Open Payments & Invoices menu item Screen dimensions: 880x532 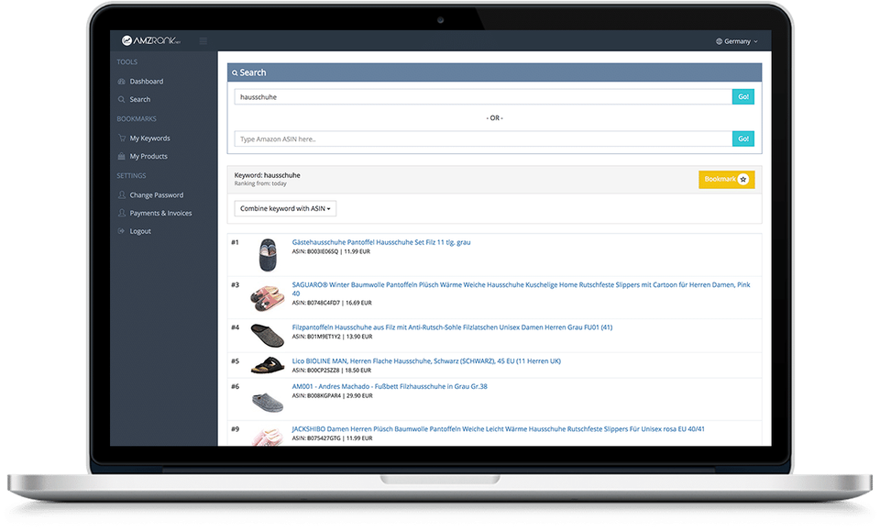[x=160, y=214]
